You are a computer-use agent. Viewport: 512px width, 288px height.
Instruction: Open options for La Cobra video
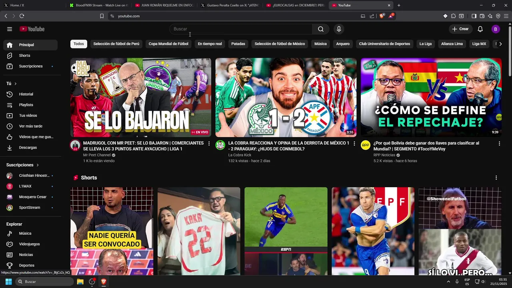click(x=354, y=144)
